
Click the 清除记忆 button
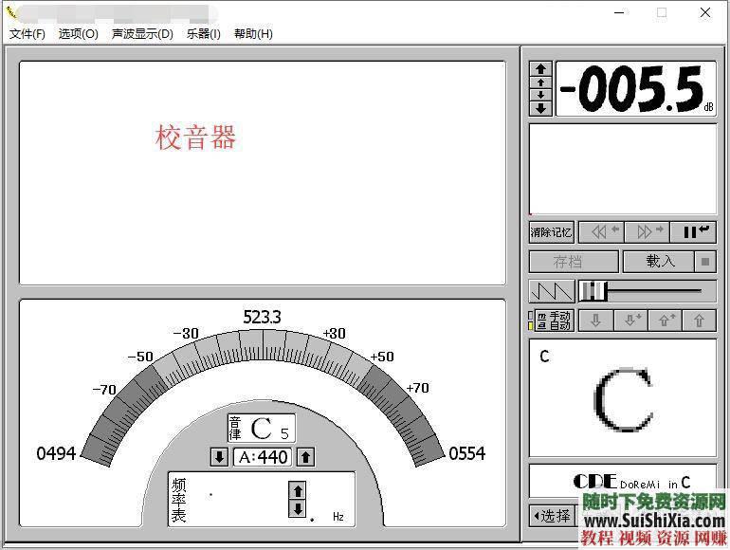[551, 231]
